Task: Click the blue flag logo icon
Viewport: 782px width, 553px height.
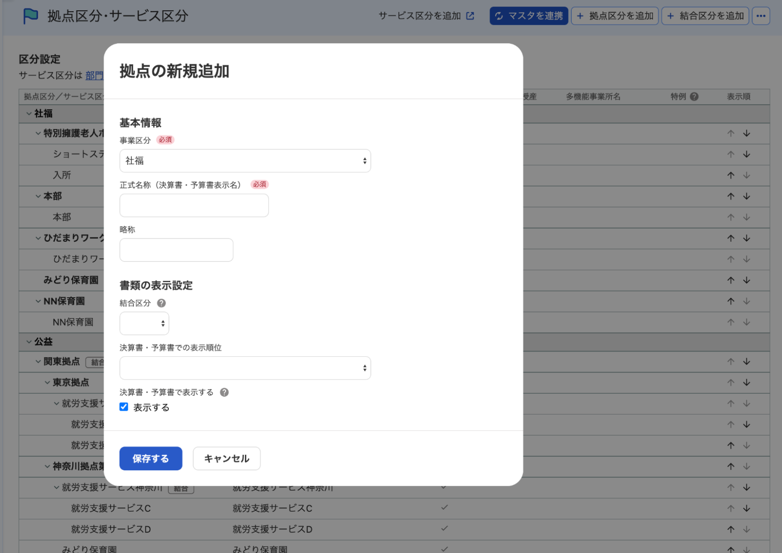Action: tap(31, 16)
